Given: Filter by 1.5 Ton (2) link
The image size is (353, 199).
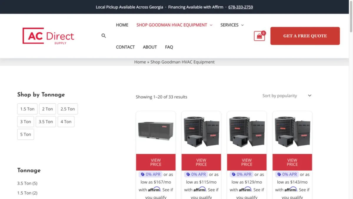Looking at the screenshot, I should pos(27,193).
